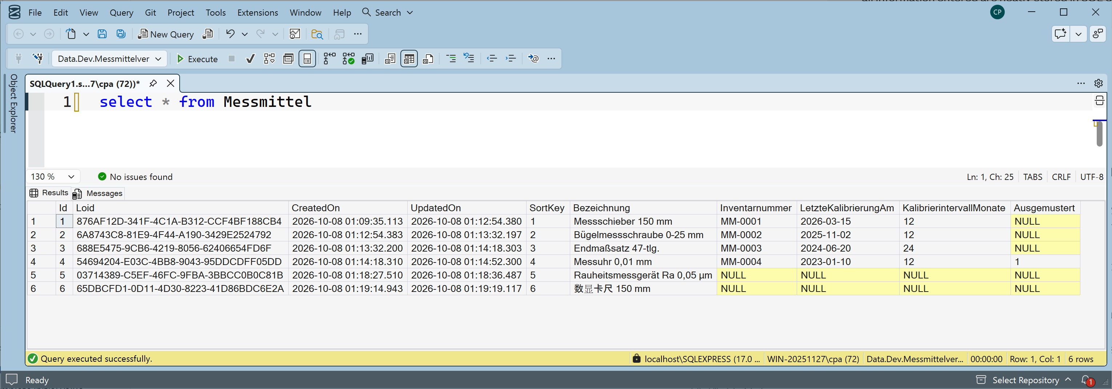Display the estimated execution plan
Image resolution: width=1112 pixels, height=389 pixels.
click(269, 59)
